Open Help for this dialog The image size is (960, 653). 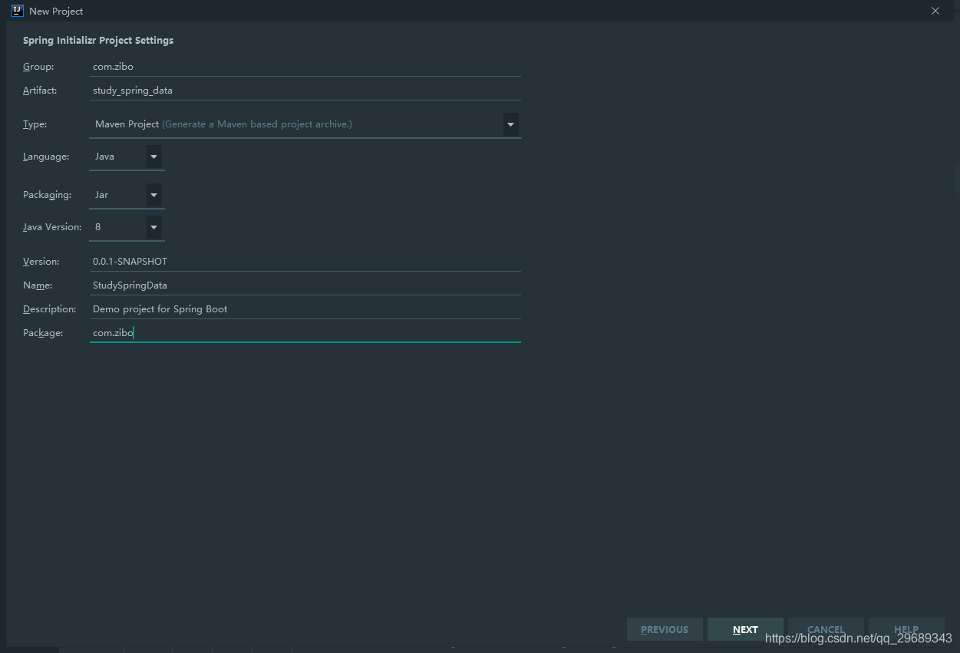point(906,629)
